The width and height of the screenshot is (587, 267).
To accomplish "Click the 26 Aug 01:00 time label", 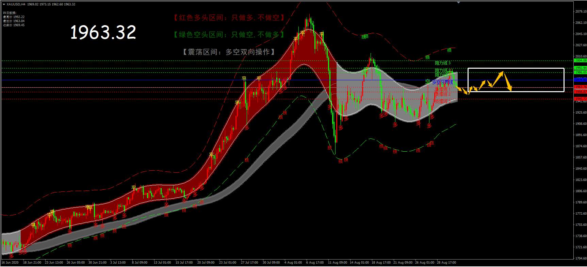I will 425,263.
